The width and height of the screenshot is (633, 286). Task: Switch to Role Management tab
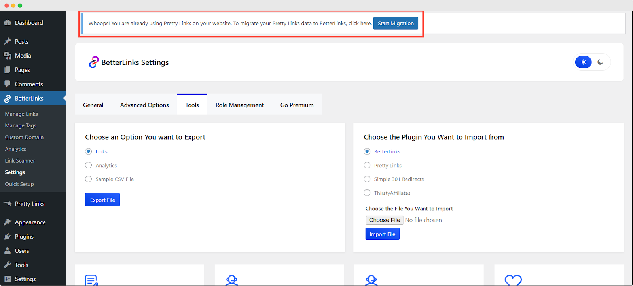click(x=239, y=105)
